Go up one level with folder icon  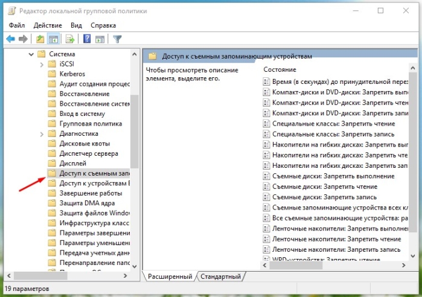click(40, 39)
